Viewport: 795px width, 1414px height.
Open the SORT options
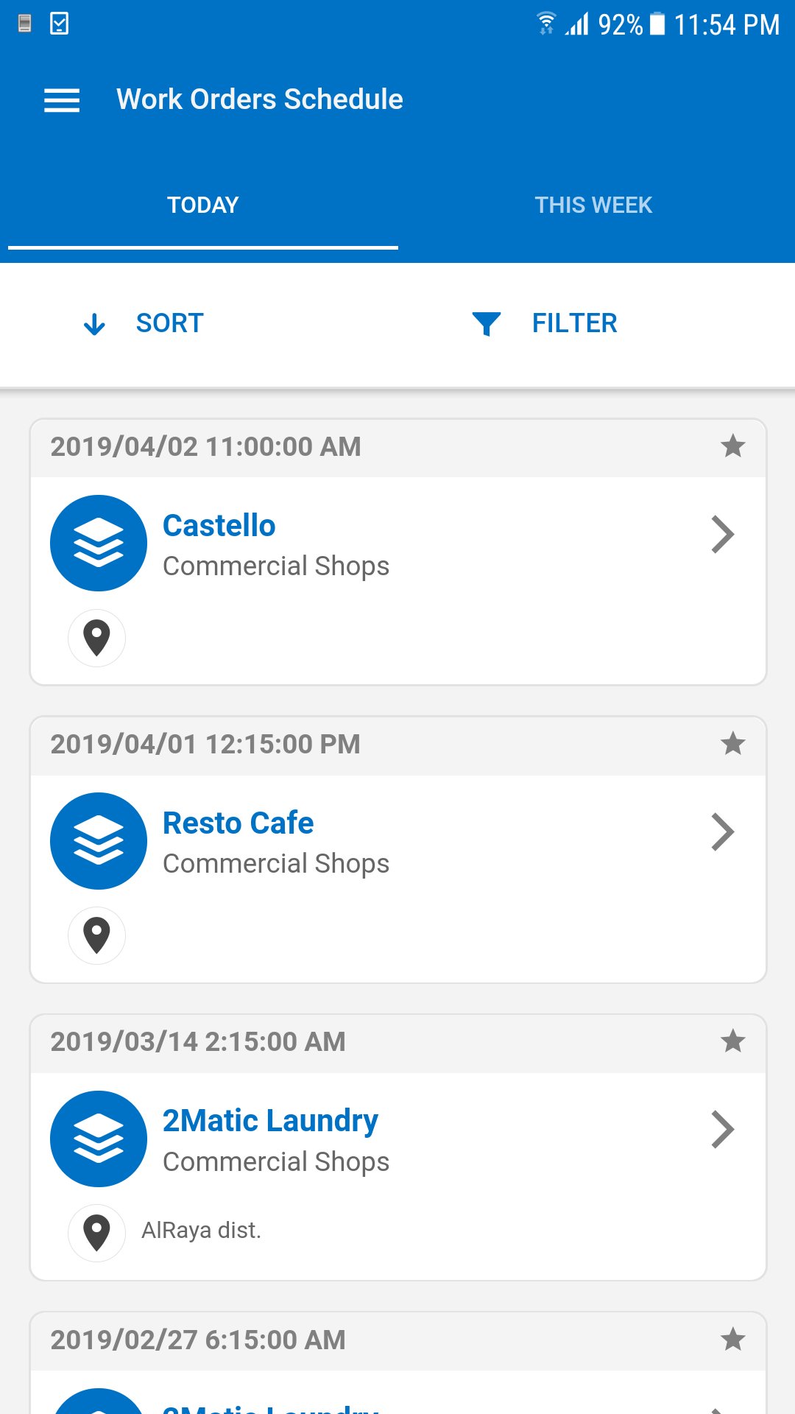pos(144,323)
